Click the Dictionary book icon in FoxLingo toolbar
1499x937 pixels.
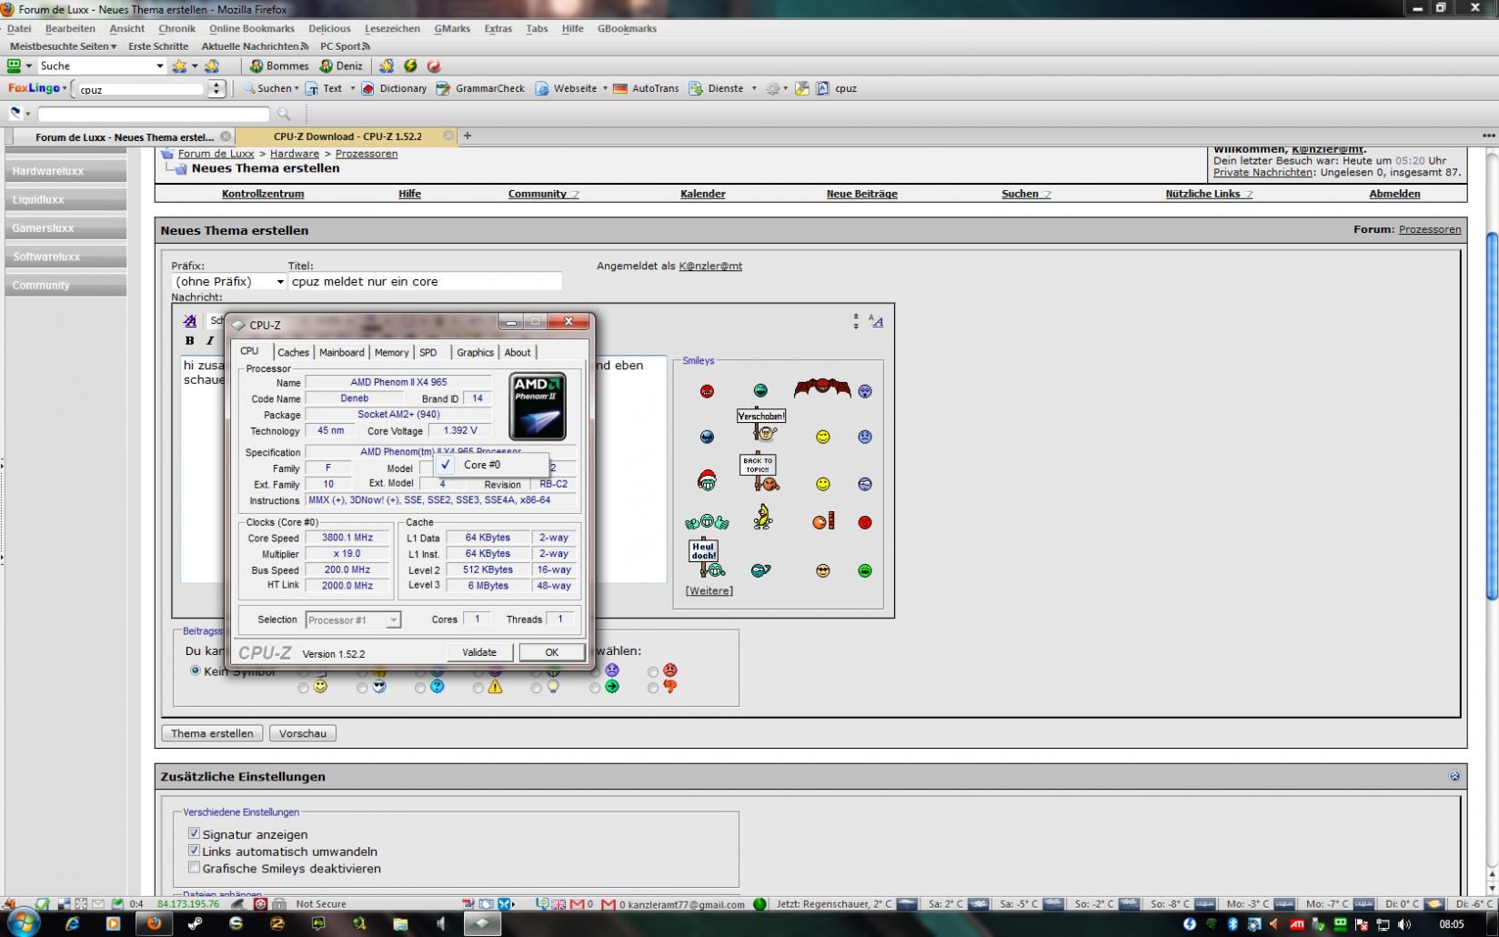tap(367, 88)
